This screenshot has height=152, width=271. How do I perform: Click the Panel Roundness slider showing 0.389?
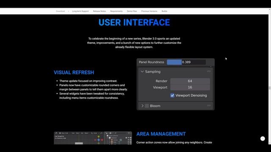[186, 62]
